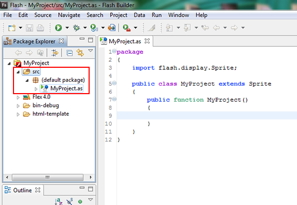297x205 pixels.
Task: Click the main toolbar Back arrow
Action: coord(217,28)
